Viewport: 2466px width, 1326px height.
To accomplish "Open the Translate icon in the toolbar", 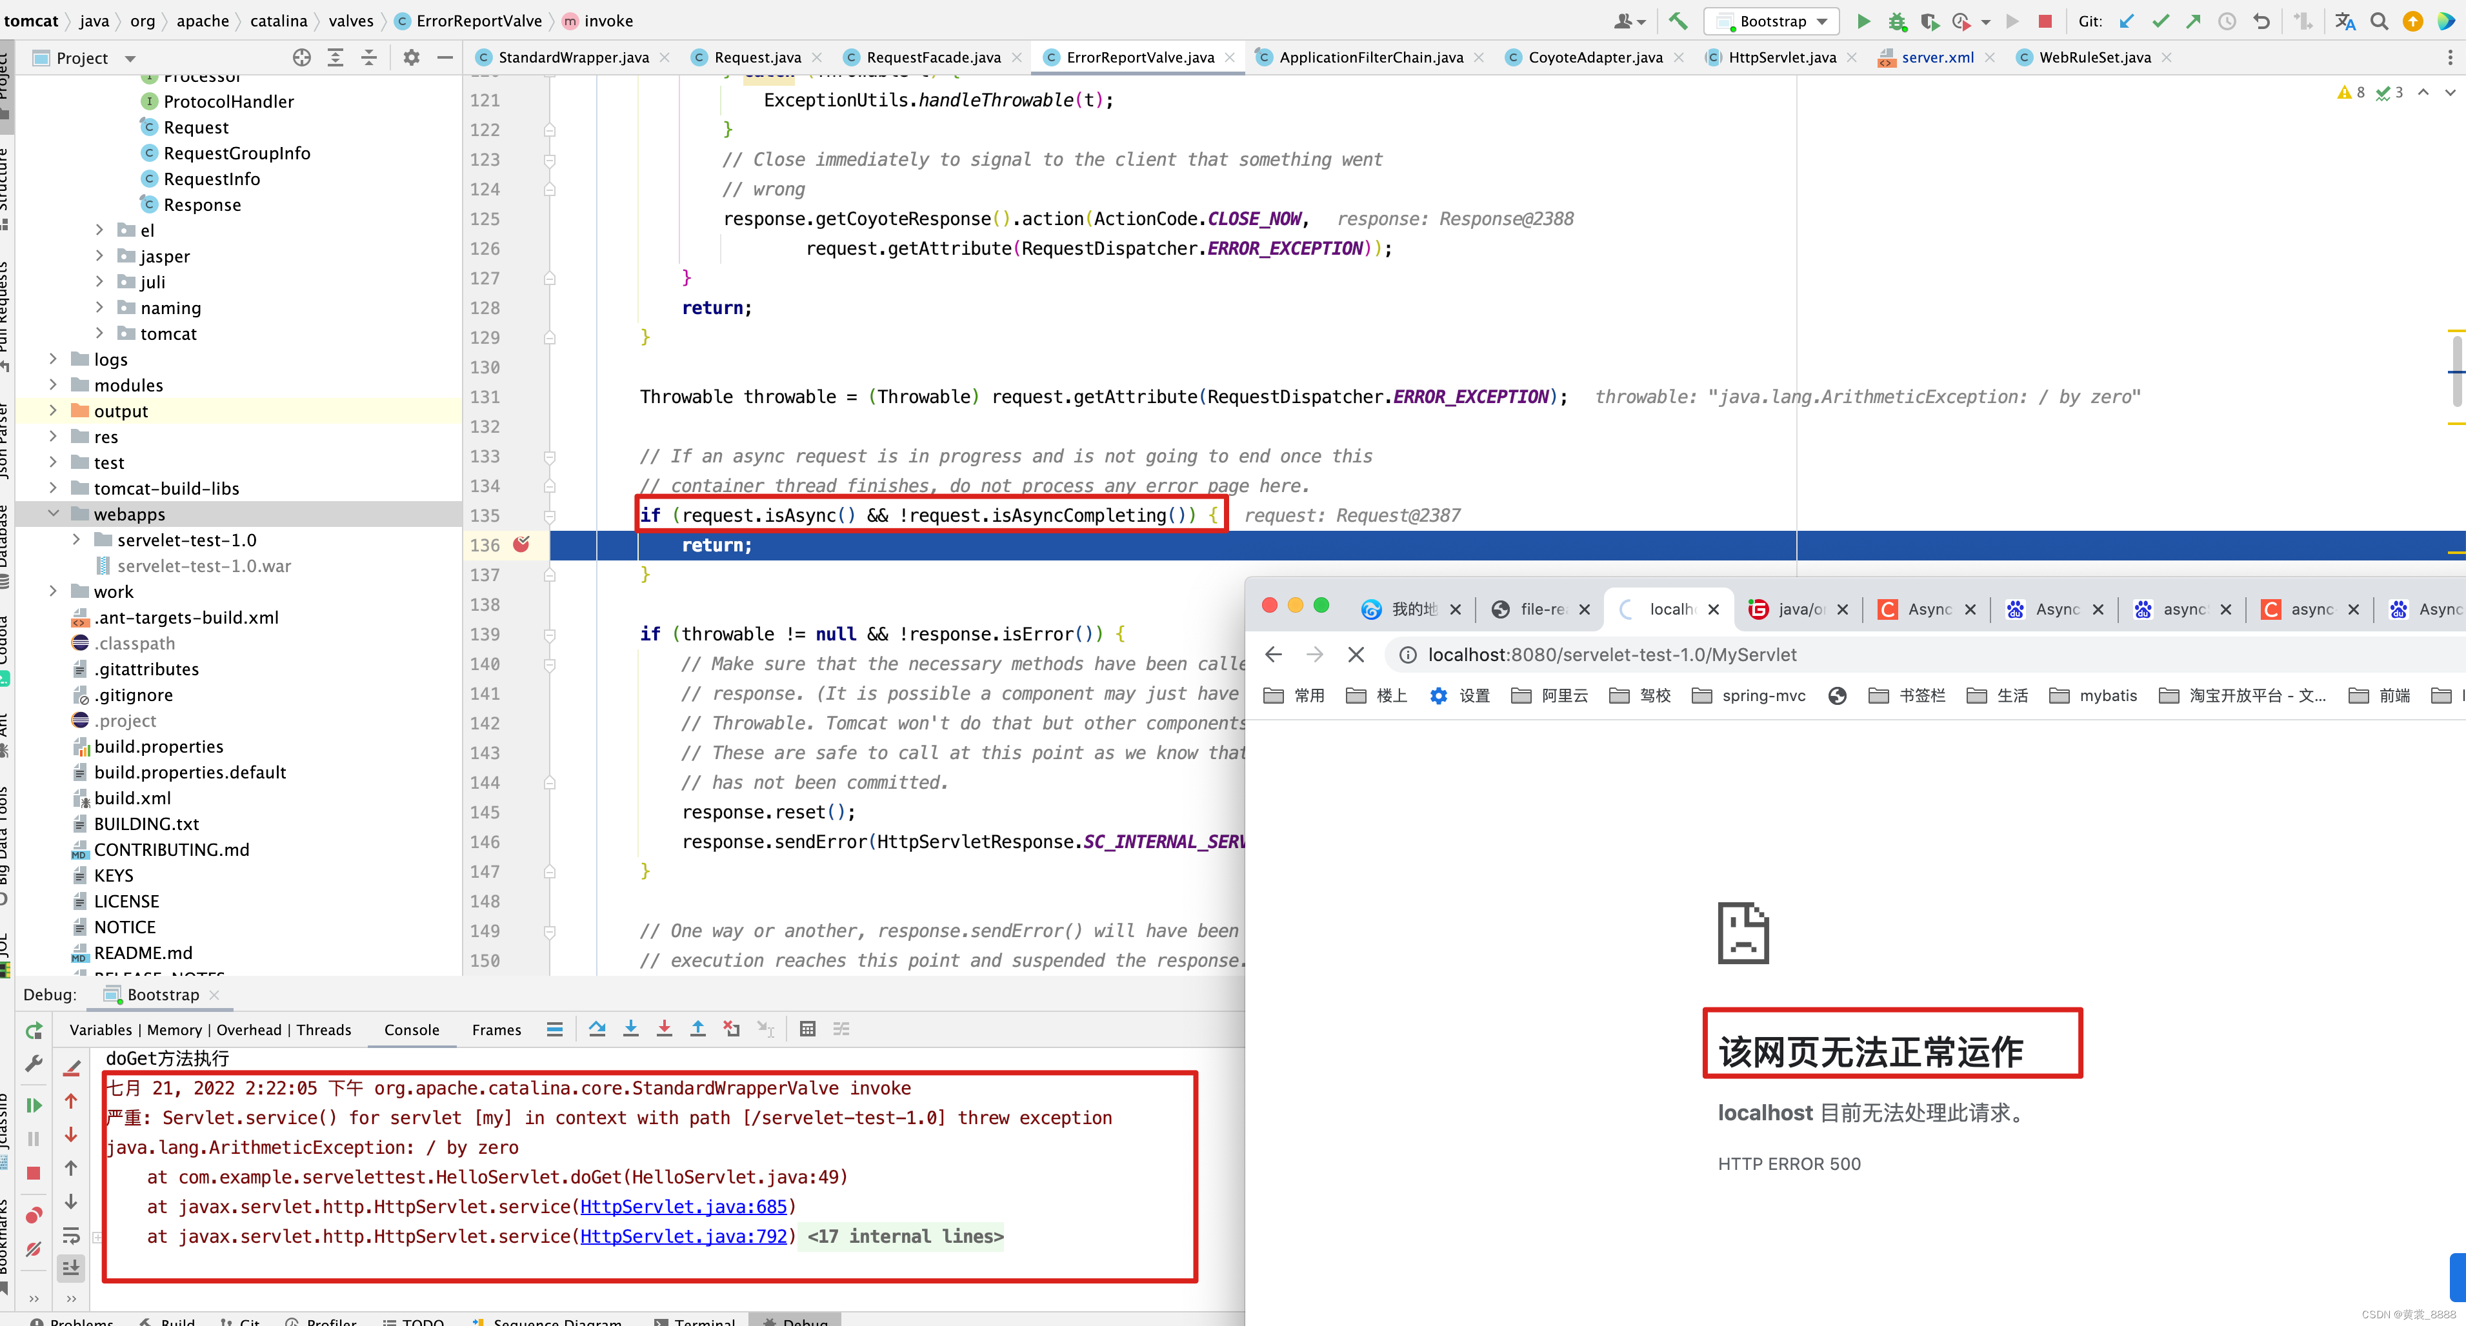I will point(2345,21).
